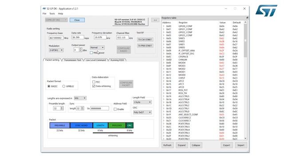The height and width of the screenshot is (159, 284).
Task: Expand the CHFLT register row
Action: point(163,78)
